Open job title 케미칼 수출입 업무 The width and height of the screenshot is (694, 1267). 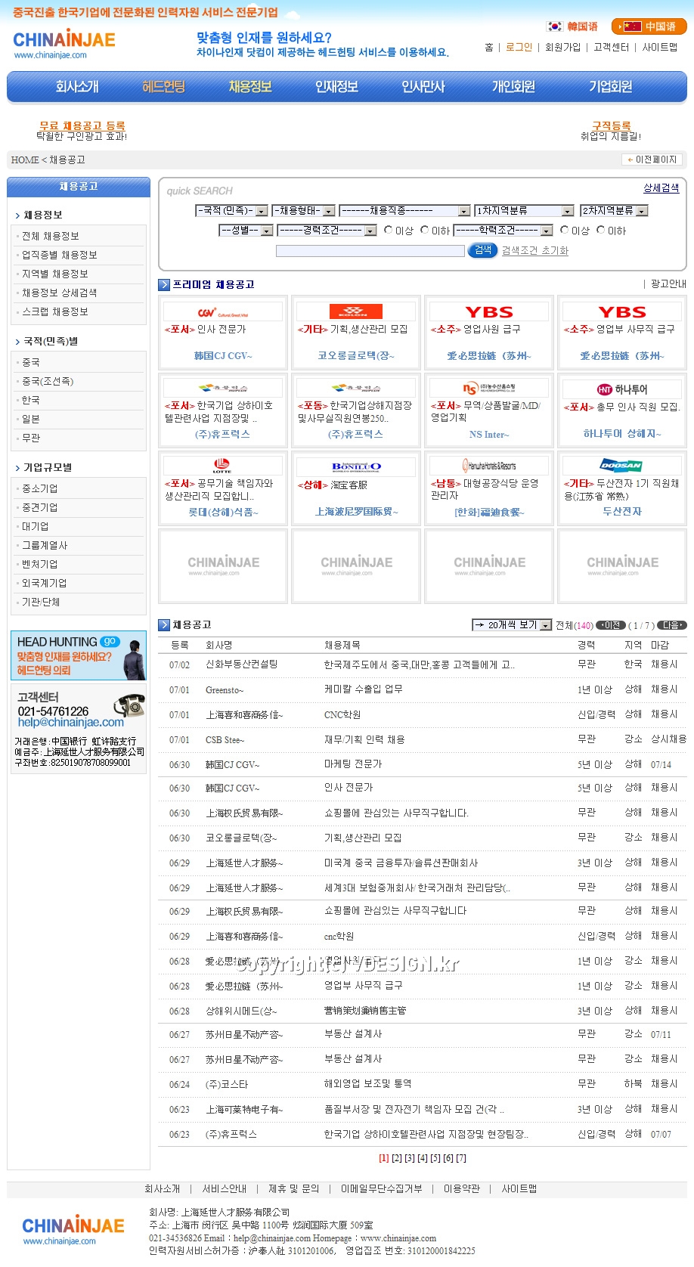point(363,689)
